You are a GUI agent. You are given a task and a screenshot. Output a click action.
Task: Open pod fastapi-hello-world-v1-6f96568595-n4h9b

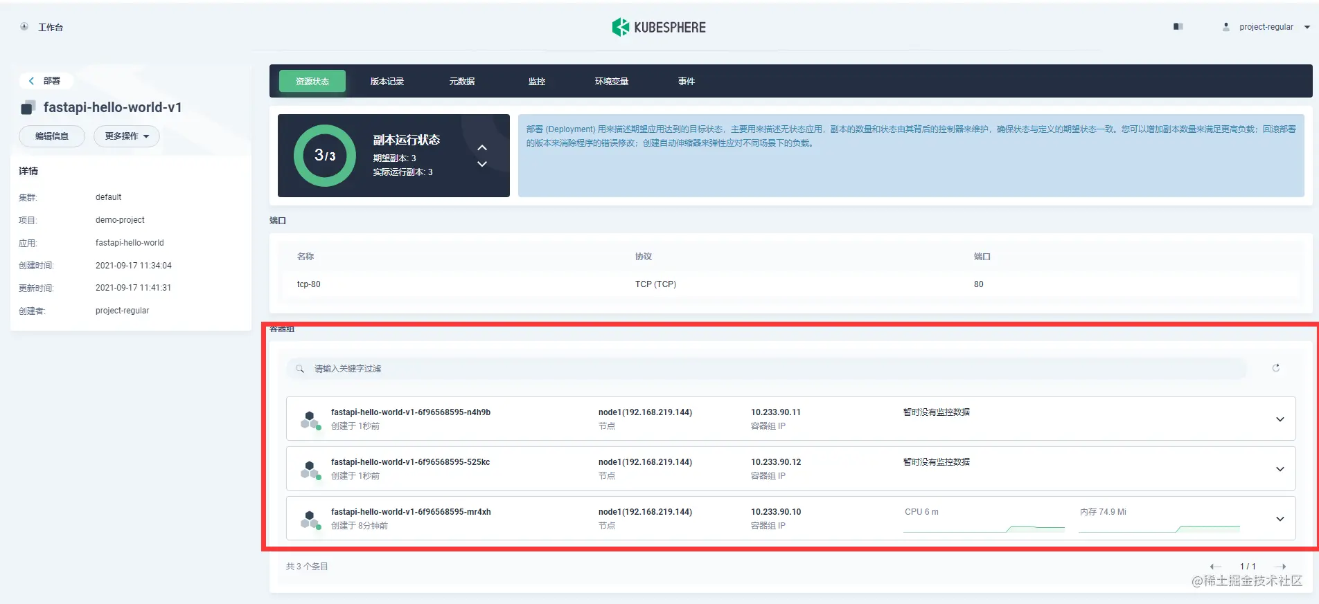(x=411, y=412)
